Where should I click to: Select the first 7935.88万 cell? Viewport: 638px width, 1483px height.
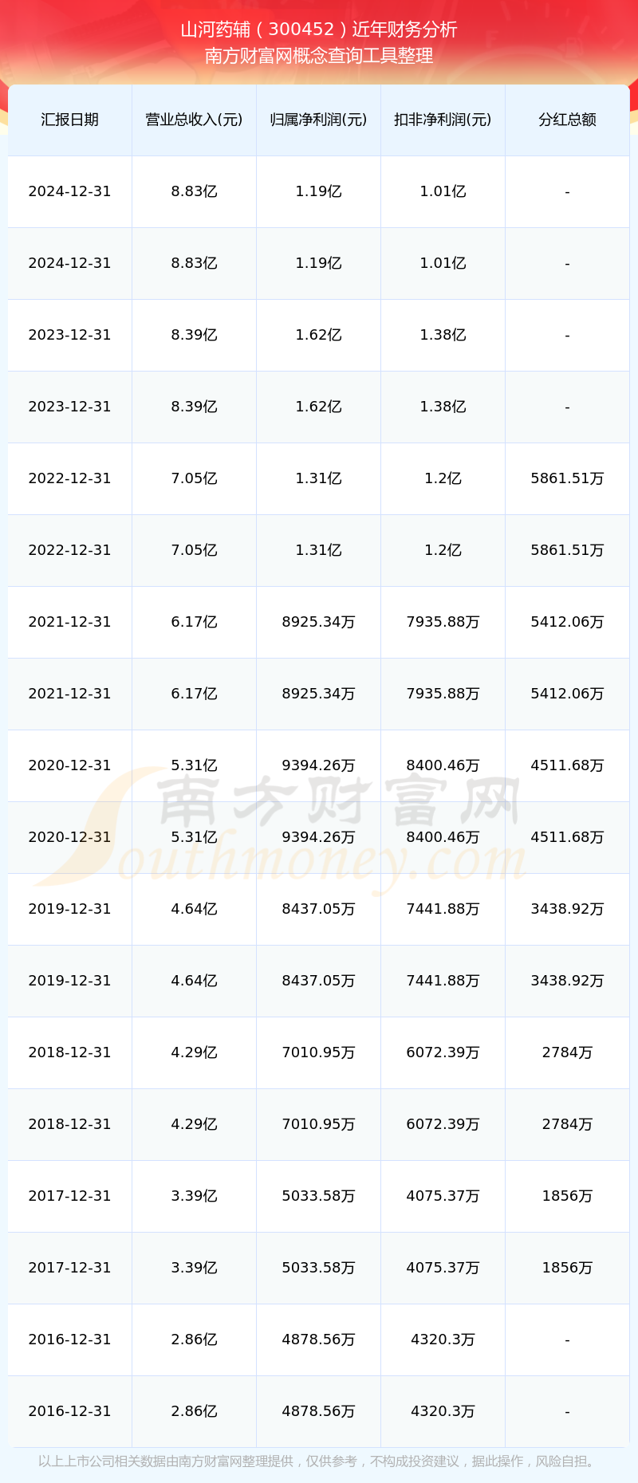(x=443, y=622)
